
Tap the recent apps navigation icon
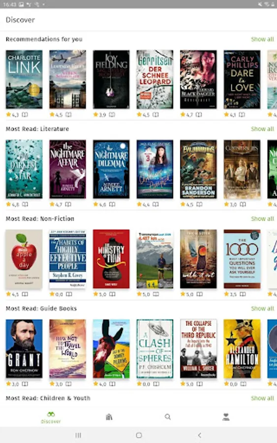pos(78,435)
